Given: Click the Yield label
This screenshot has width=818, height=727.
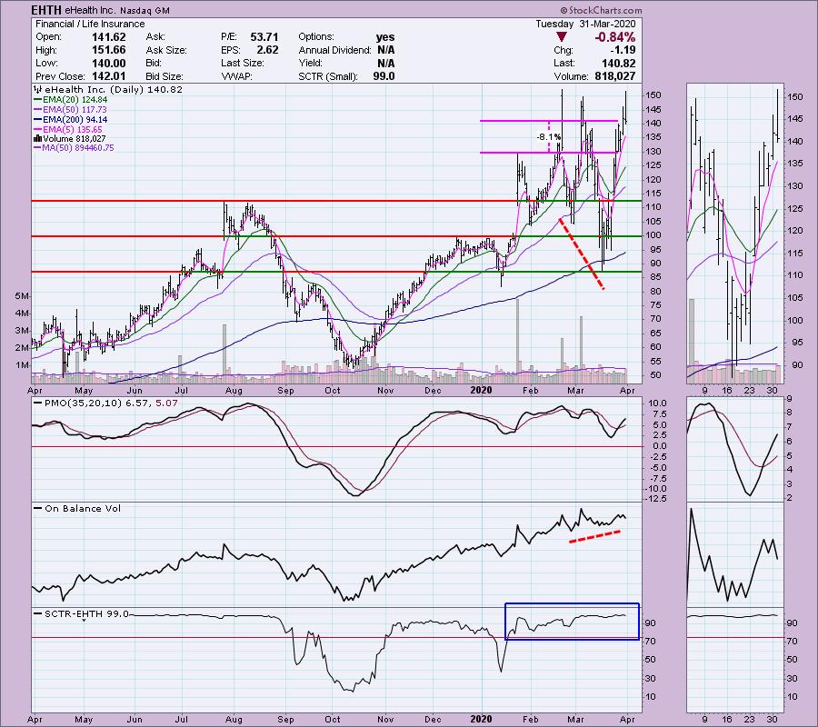Looking at the screenshot, I should pos(310,63).
